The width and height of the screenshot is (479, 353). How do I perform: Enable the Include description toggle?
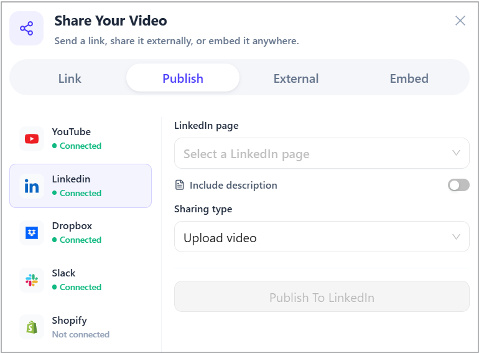[458, 185]
